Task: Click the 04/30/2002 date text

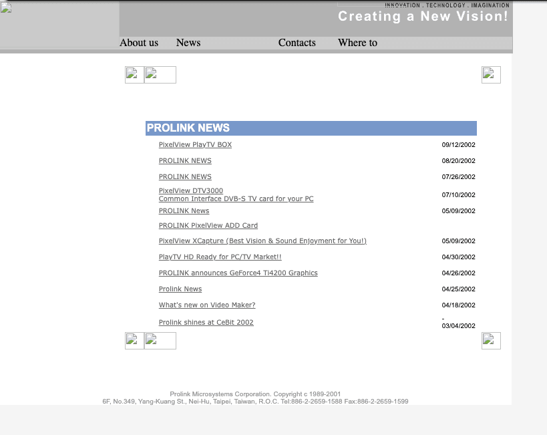Action: (x=458, y=257)
